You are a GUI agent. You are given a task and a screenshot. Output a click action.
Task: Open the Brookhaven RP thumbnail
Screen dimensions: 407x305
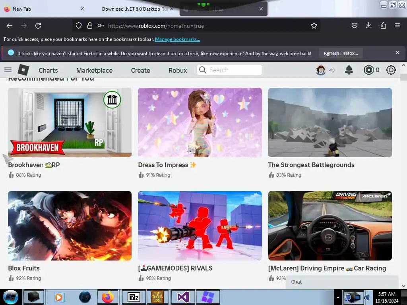coord(70,122)
